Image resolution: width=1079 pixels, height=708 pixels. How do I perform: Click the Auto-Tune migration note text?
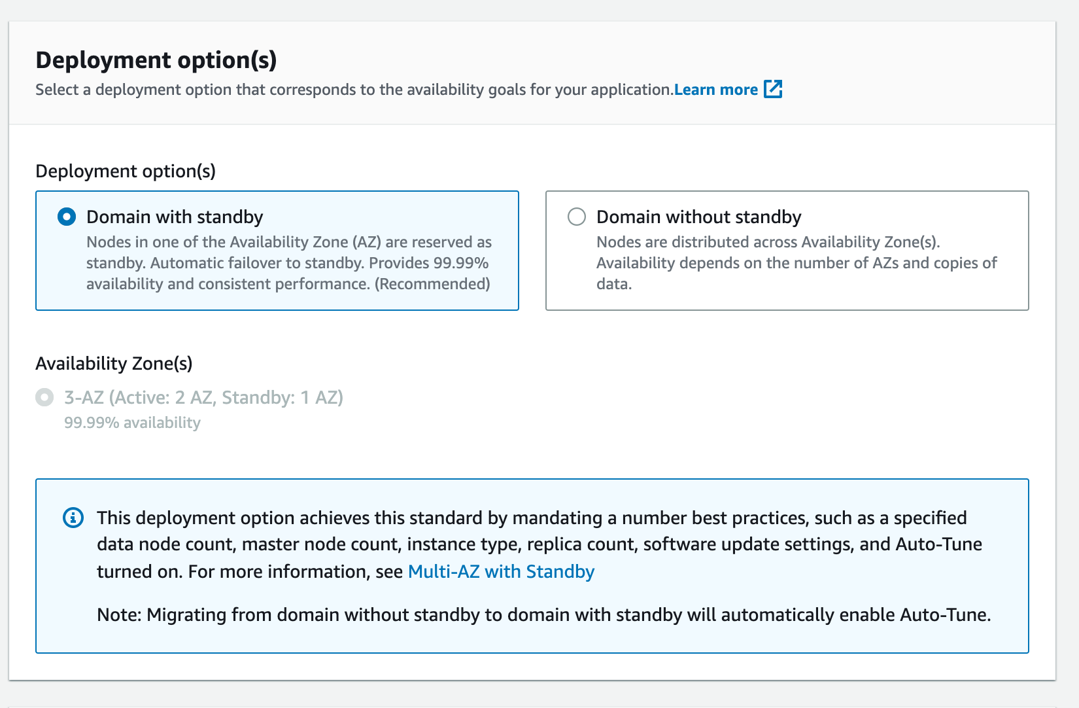coord(543,615)
